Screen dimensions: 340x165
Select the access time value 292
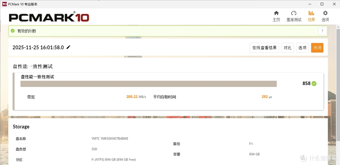pyautogui.click(x=264, y=97)
